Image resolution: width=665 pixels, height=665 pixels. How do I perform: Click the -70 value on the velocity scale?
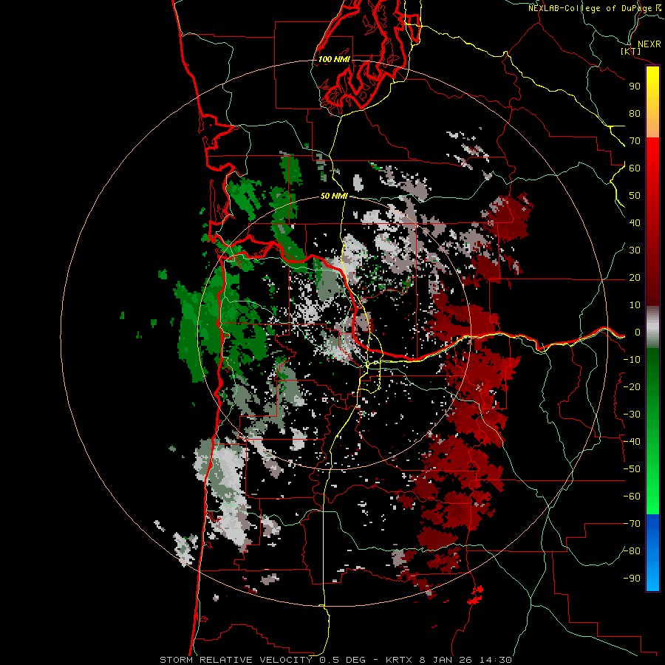[632, 524]
